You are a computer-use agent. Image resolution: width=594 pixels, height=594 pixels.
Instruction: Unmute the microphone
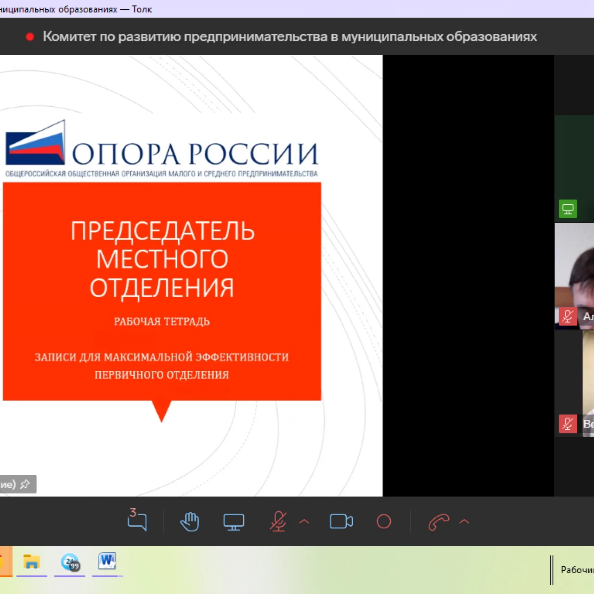pos(278,522)
